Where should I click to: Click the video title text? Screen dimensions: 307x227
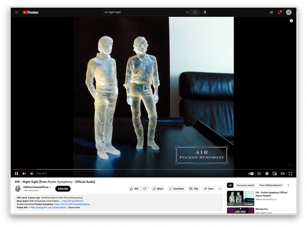click(x=55, y=182)
